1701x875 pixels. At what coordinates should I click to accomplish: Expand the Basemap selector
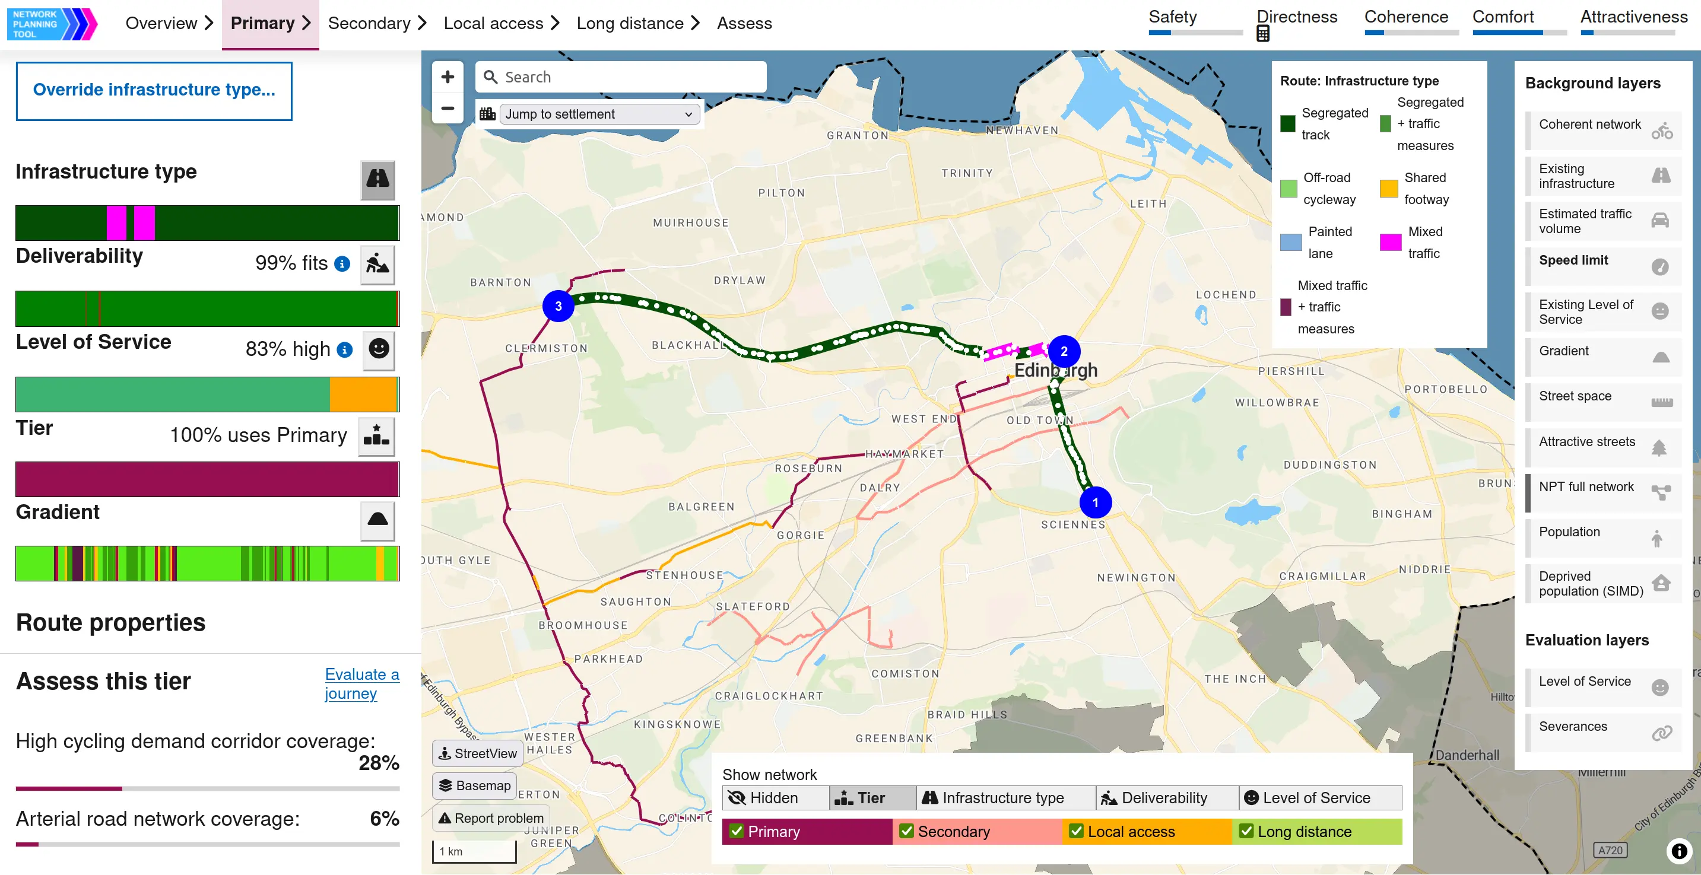475,785
